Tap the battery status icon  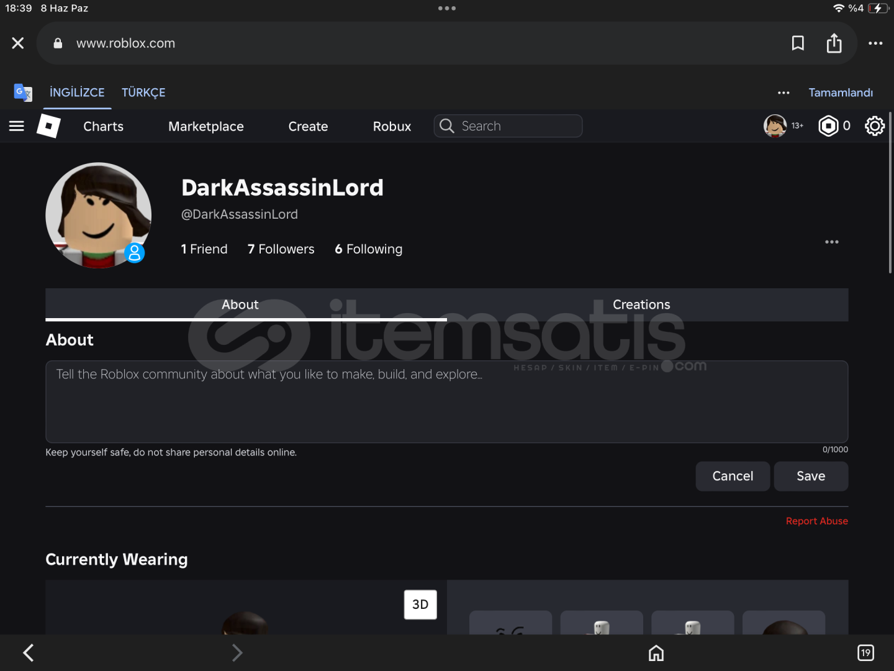click(878, 8)
